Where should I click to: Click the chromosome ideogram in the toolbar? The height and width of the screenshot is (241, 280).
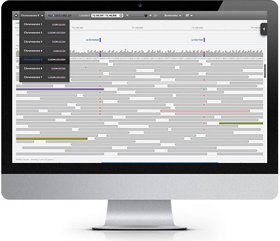[x=60, y=15]
